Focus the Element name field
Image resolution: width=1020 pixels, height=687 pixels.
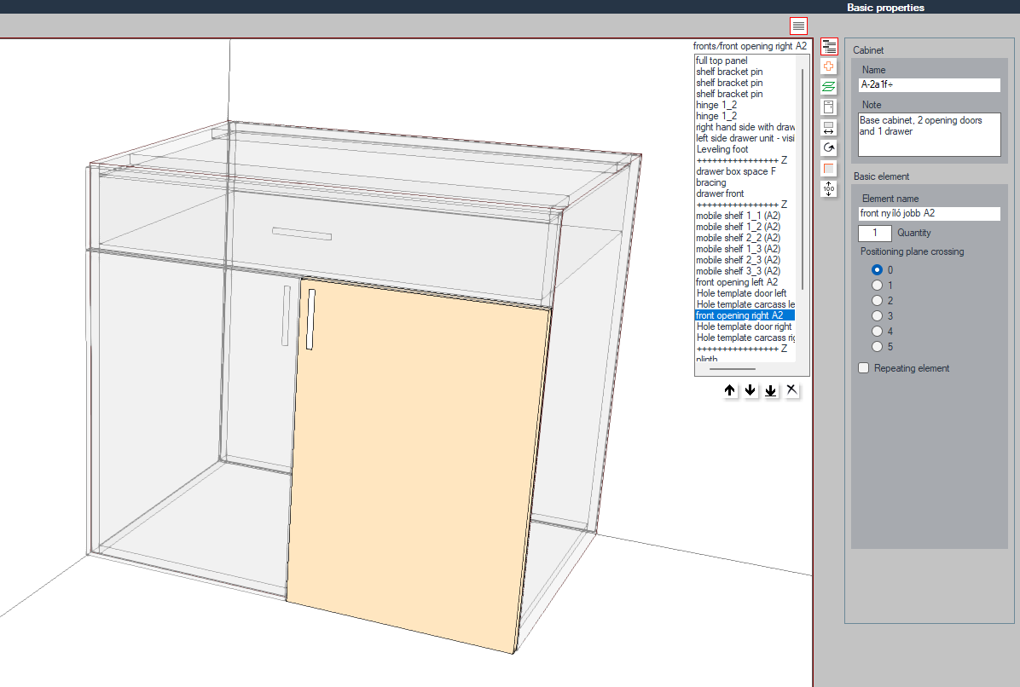pos(929,213)
